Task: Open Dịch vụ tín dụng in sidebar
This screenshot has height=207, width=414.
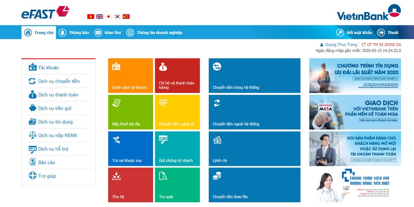Action: click(x=59, y=122)
